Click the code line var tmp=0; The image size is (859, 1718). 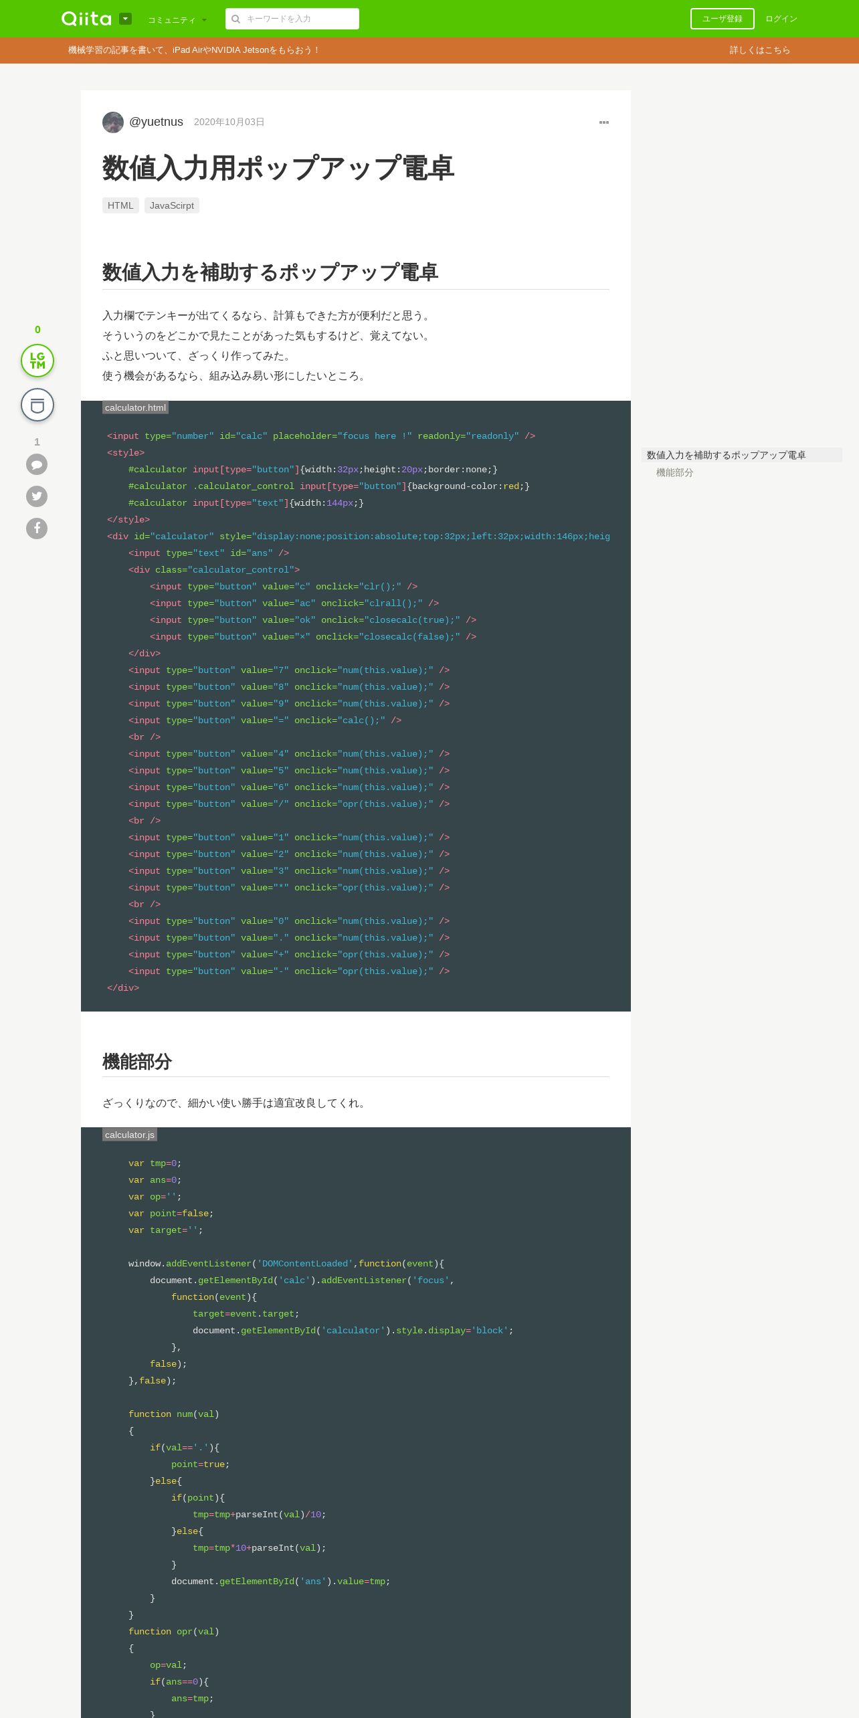[155, 1163]
